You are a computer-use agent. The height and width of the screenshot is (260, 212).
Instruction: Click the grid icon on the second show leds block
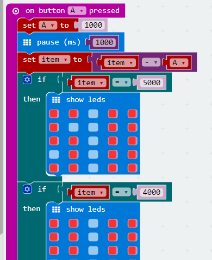click(x=56, y=210)
